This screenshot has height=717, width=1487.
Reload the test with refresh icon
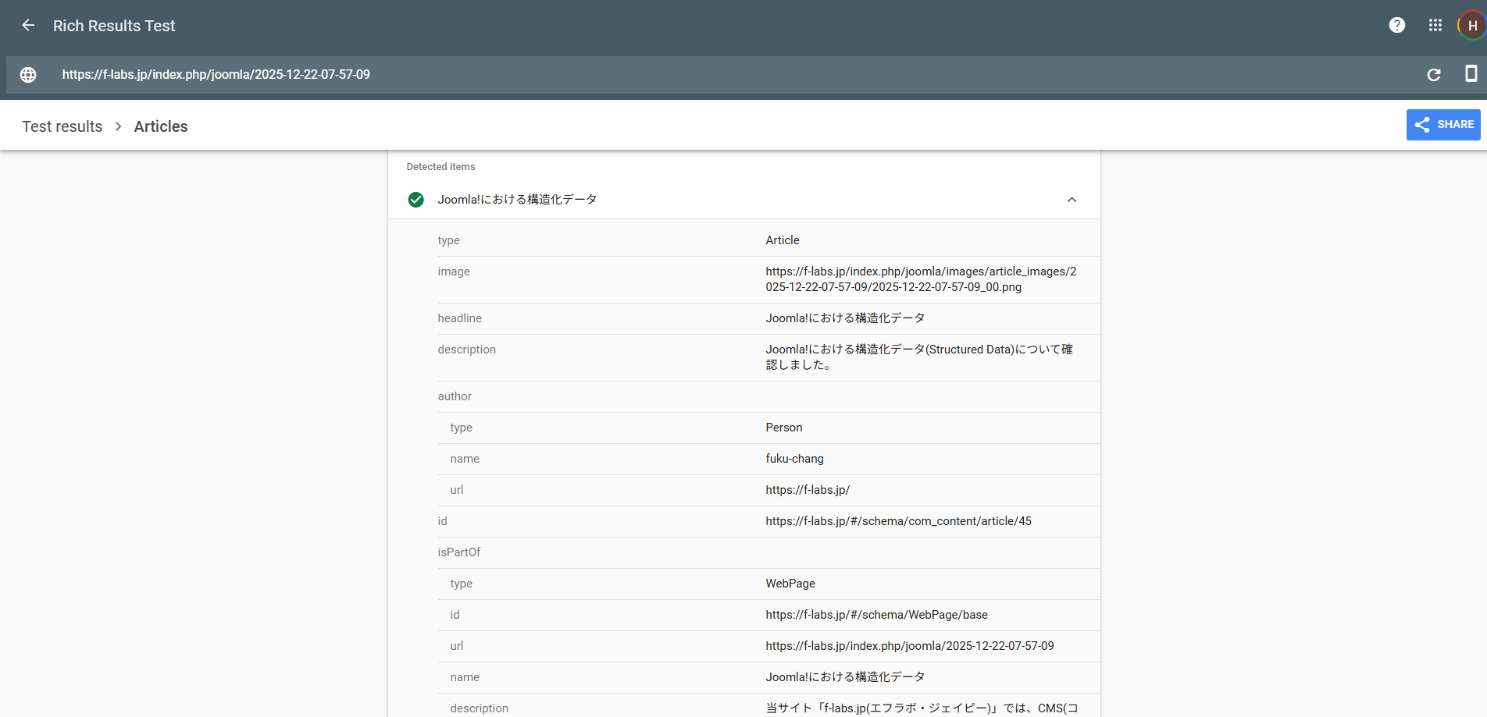tap(1433, 75)
